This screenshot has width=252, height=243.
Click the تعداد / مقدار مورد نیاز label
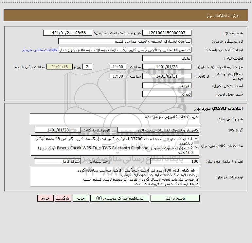(x=225, y=162)
